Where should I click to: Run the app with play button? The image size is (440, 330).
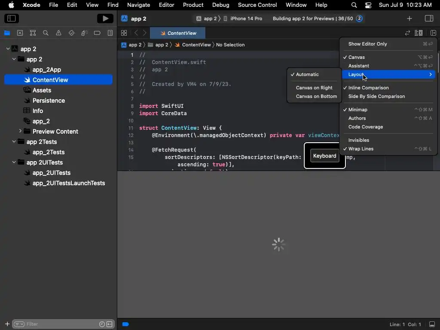point(105,18)
